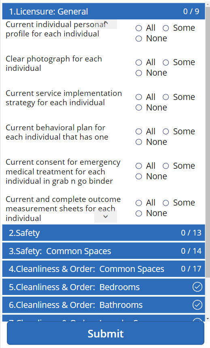Screen dimensions: 210x348
Task: Select None for clear photograph question
Action: [x=139, y=73]
